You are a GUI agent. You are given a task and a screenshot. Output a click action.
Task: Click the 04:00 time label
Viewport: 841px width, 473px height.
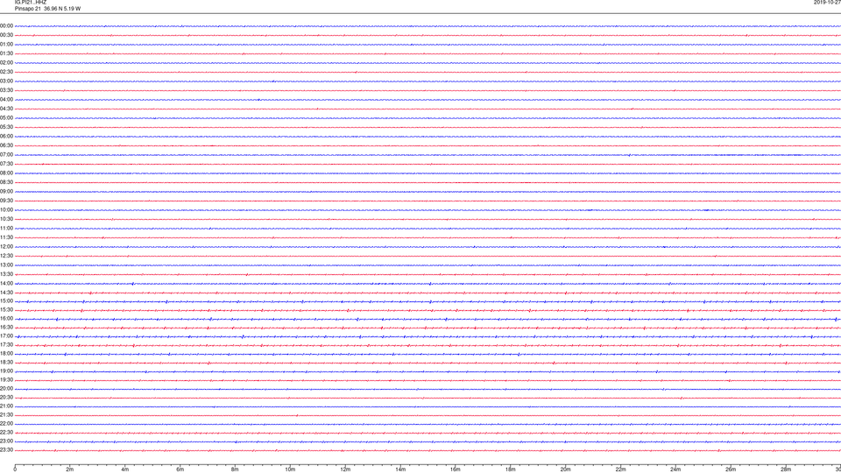pos(6,99)
